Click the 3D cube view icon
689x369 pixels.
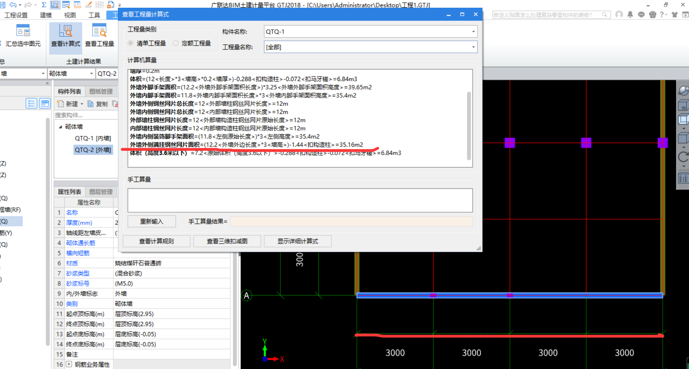click(684, 105)
